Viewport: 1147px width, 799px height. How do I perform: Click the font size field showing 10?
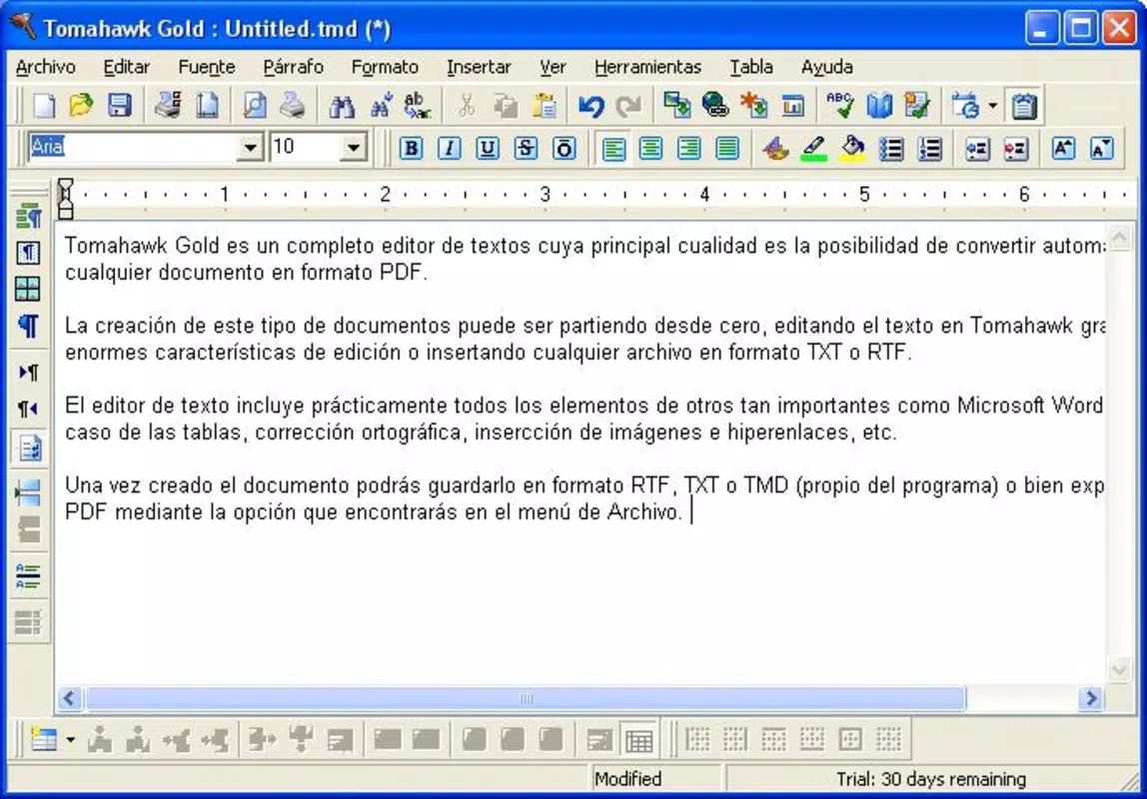[x=305, y=149]
